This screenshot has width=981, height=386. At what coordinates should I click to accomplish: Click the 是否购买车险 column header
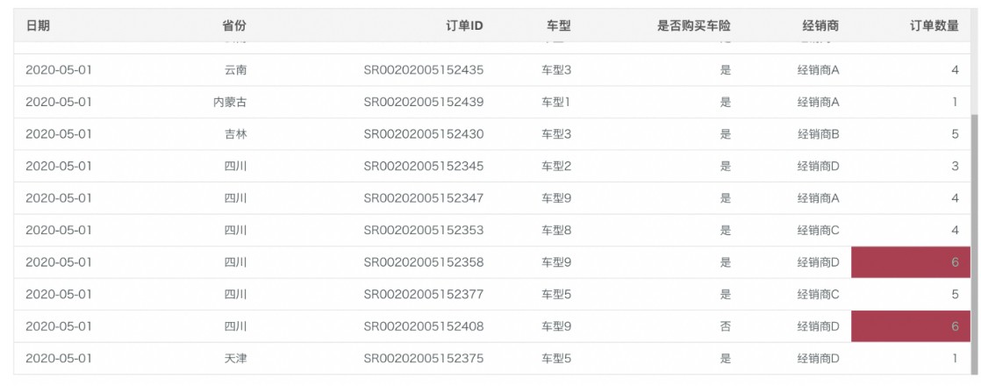(694, 25)
